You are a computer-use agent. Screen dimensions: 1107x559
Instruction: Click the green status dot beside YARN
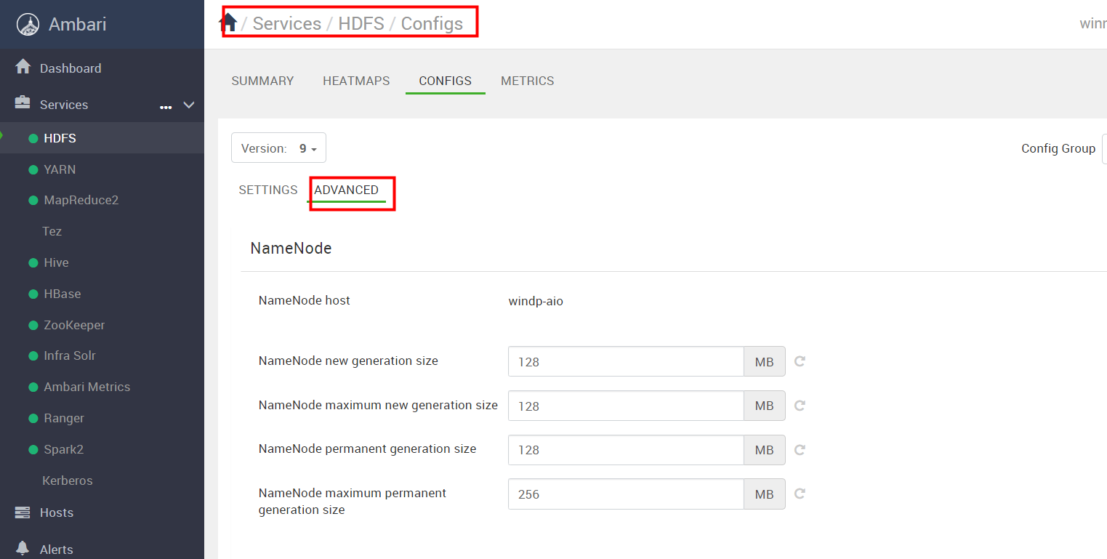coord(33,169)
